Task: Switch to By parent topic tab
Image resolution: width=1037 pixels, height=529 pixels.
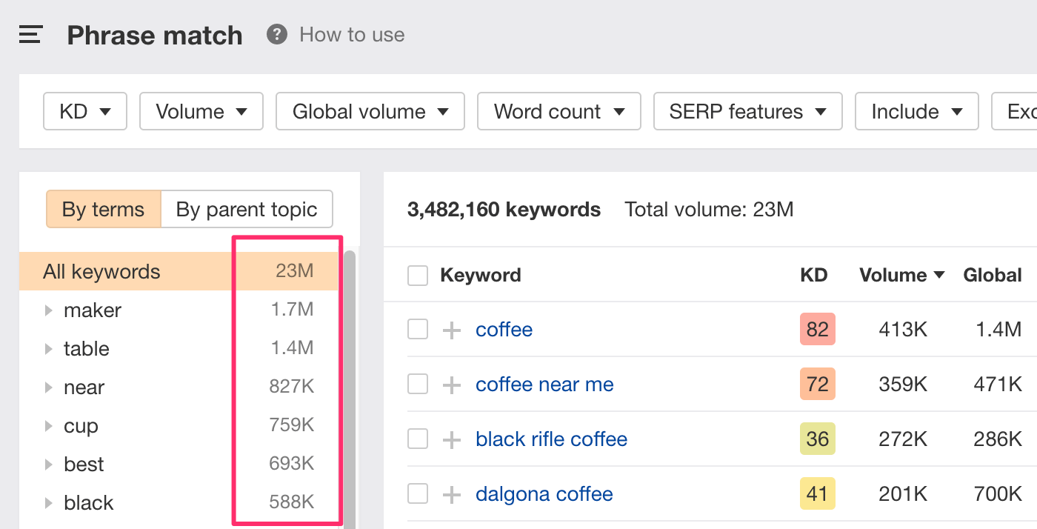Action: click(x=247, y=210)
